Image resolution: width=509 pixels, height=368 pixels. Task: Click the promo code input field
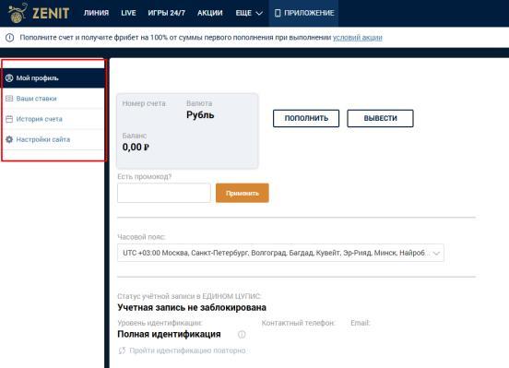pyautogui.click(x=164, y=193)
